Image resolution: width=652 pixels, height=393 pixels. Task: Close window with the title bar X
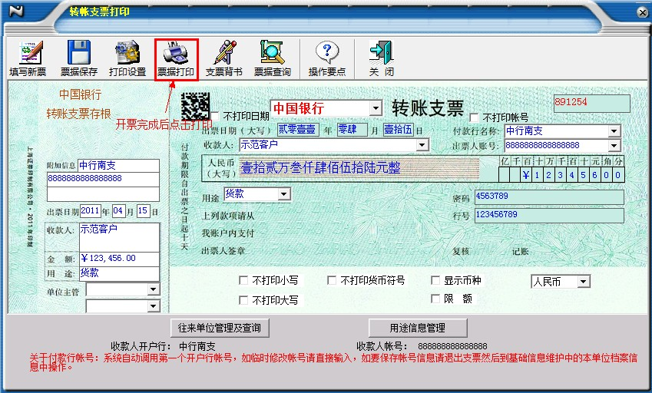[x=643, y=13]
